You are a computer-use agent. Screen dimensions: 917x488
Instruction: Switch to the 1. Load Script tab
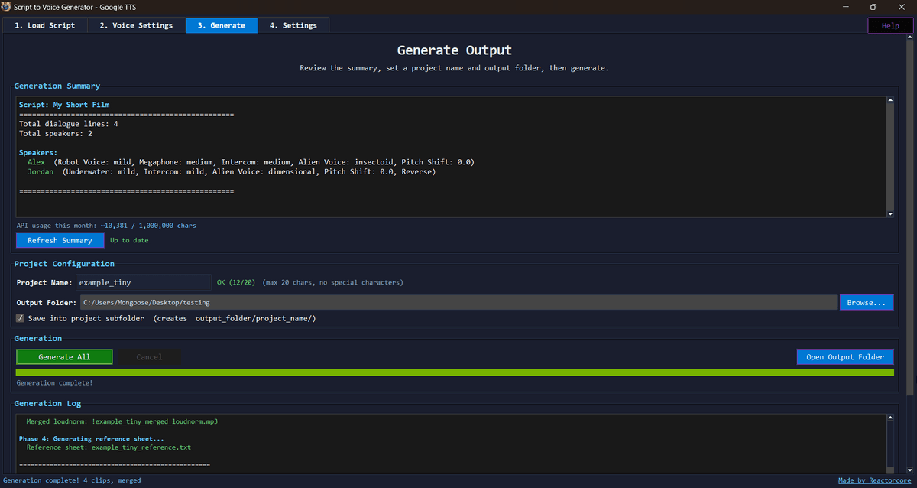point(44,25)
